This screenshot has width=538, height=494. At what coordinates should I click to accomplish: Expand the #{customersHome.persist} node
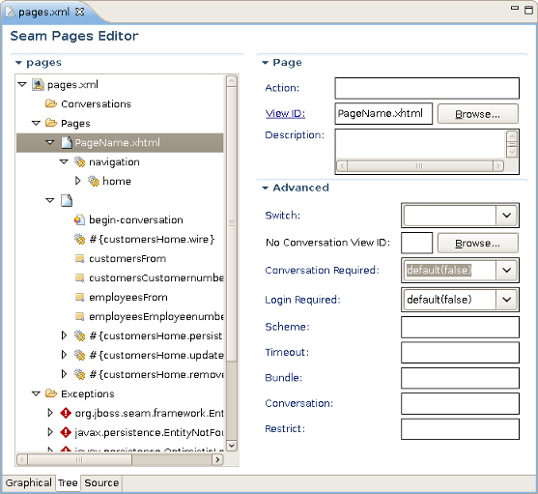(64, 335)
